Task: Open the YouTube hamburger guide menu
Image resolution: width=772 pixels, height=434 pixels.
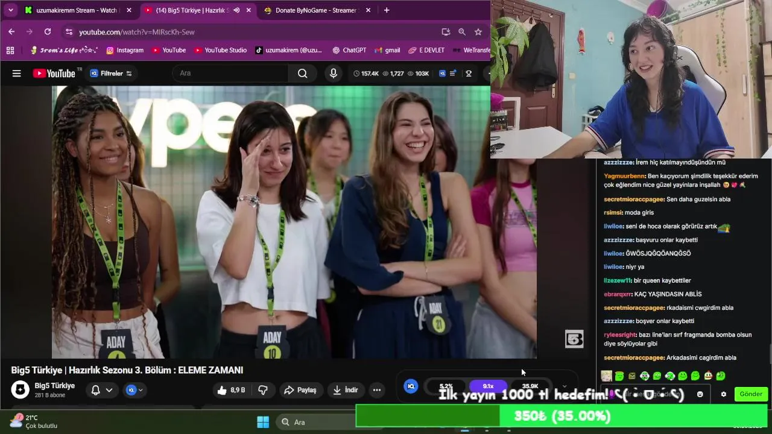Action: click(17, 74)
